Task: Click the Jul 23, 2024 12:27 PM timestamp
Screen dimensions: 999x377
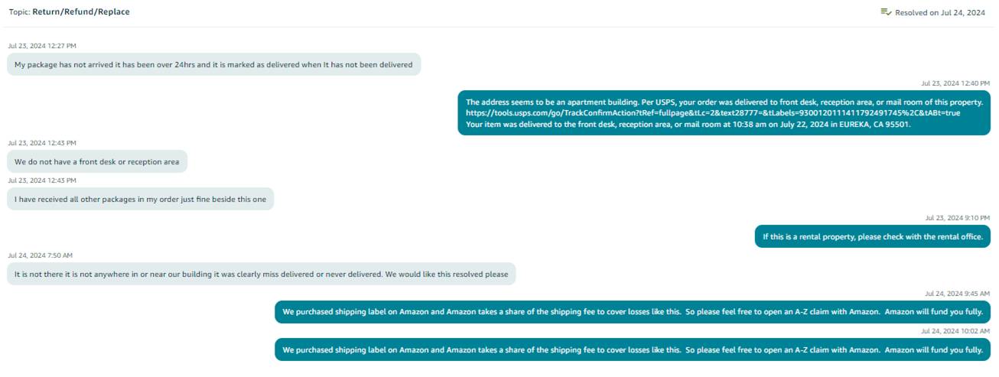Action: pos(42,46)
